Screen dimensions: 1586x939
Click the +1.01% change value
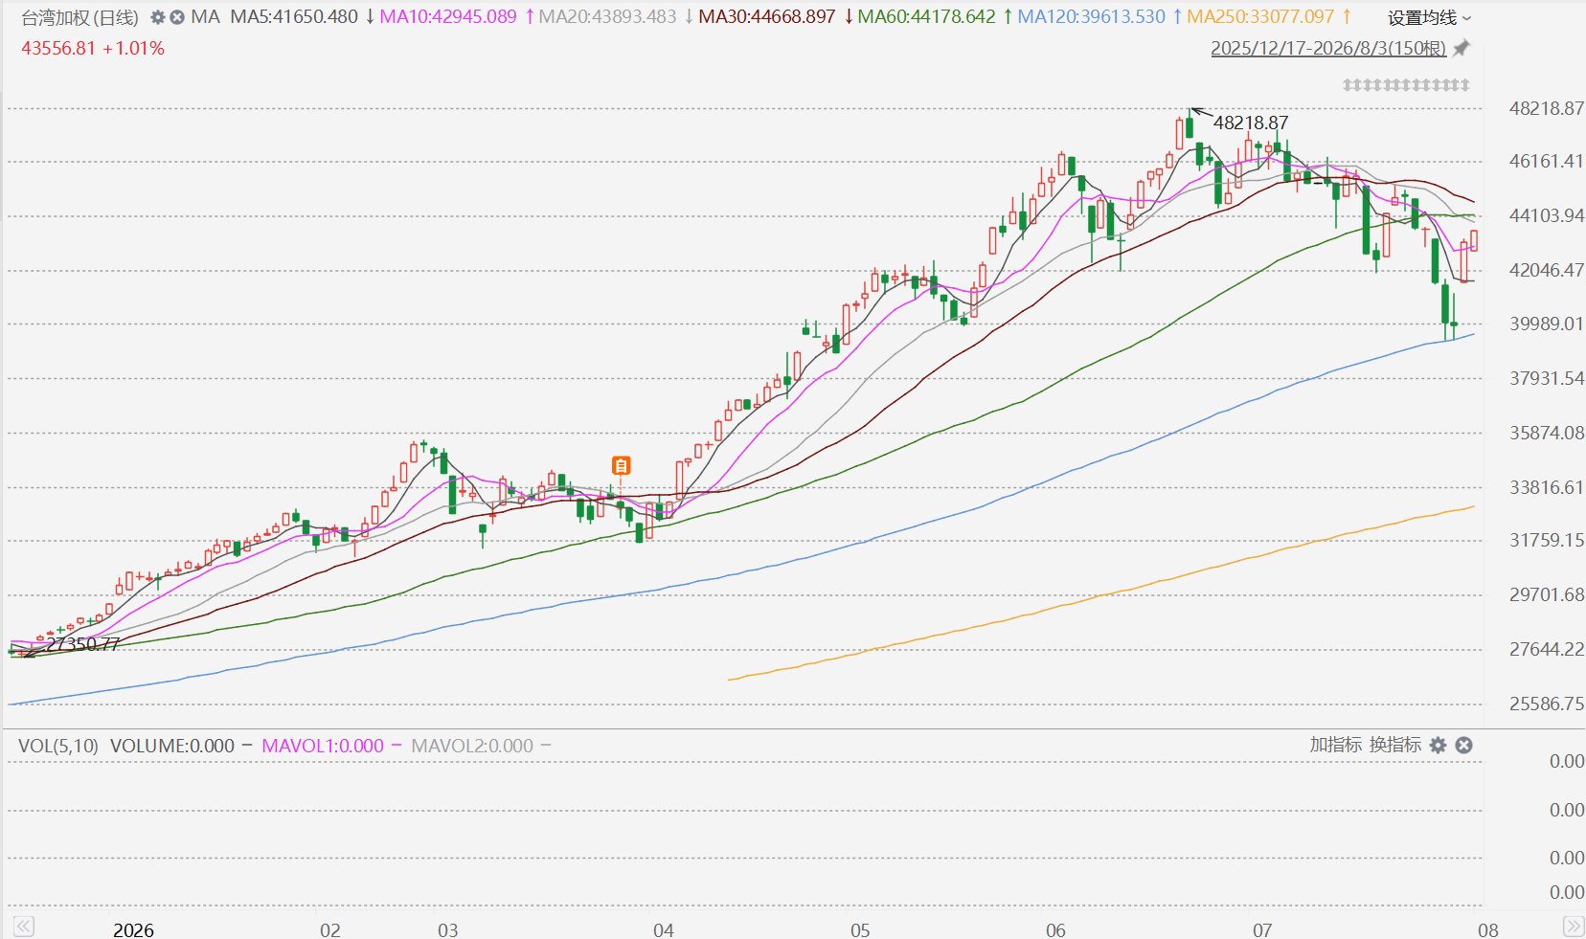tap(133, 48)
